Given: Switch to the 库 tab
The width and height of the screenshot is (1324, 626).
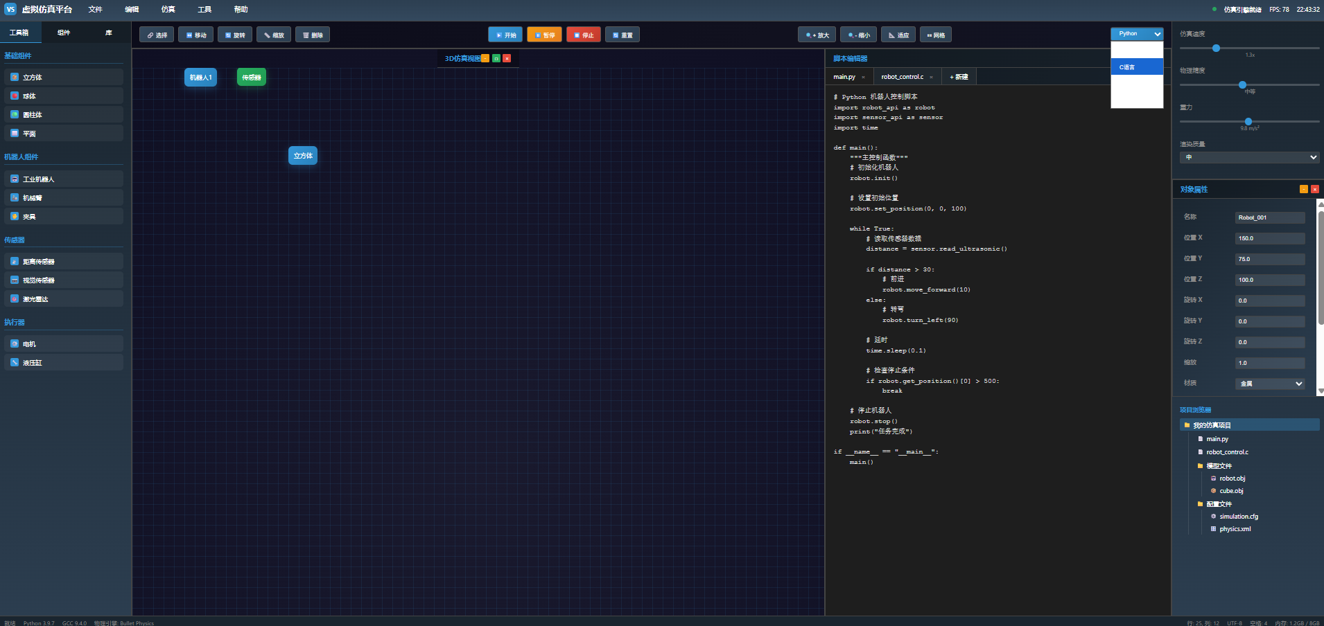Looking at the screenshot, I should coord(109,33).
